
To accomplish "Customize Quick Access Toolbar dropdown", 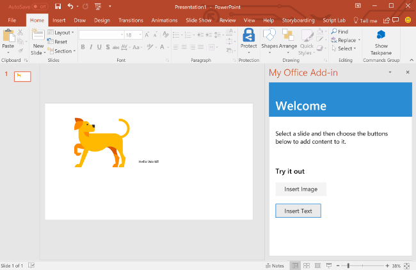I will point(110,6).
